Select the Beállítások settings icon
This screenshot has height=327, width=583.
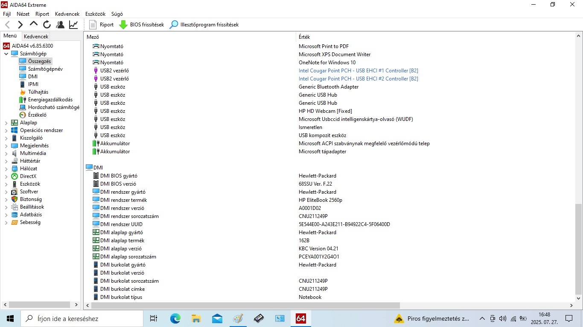point(15,207)
